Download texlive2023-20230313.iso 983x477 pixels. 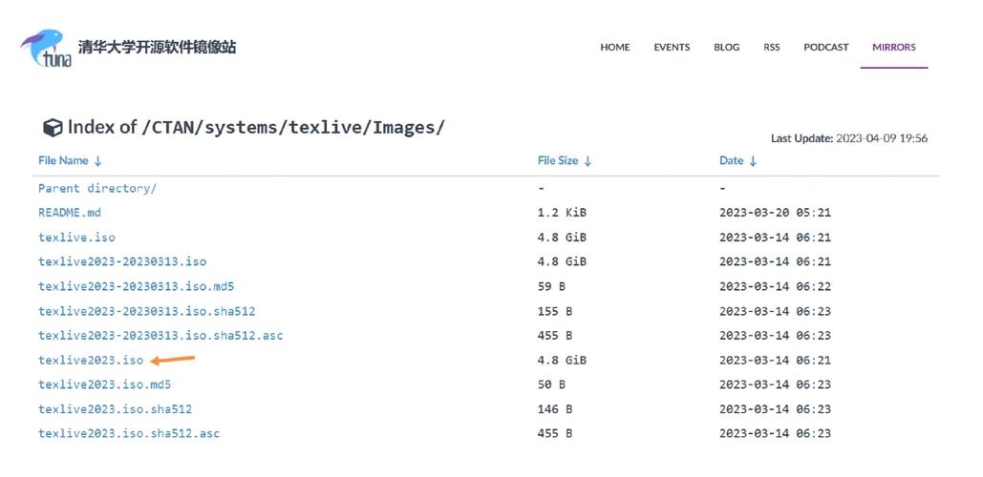coord(122,261)
